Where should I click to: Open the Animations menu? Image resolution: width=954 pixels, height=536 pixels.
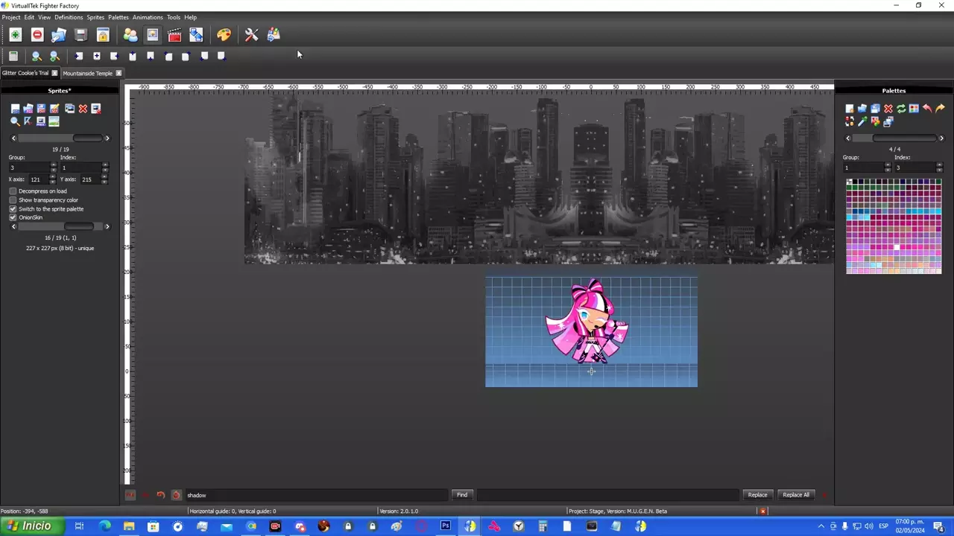[147, 17]
